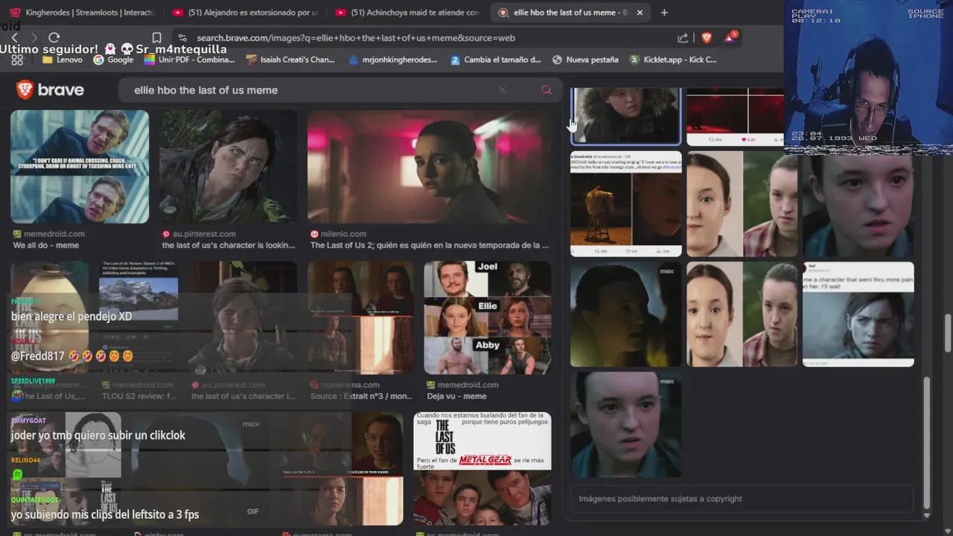Open the 'Nueva pestaña' bookmark
This screenshot has width=953, height=536.
pos(585,60)
